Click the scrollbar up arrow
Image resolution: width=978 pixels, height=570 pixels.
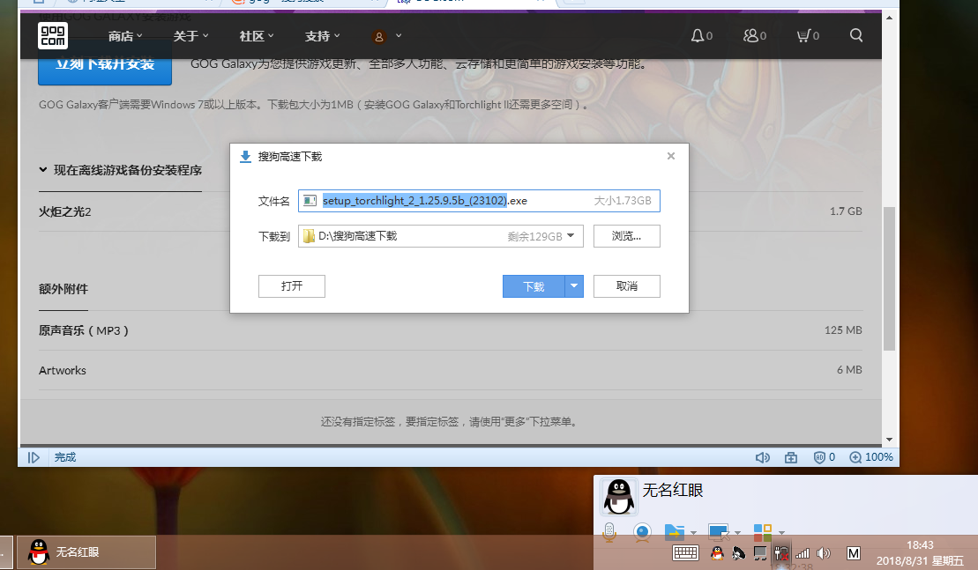(890, 18)
